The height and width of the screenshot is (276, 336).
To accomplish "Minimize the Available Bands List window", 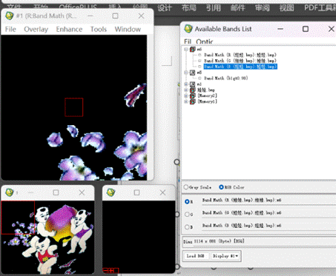I will [x=280, y=29].
